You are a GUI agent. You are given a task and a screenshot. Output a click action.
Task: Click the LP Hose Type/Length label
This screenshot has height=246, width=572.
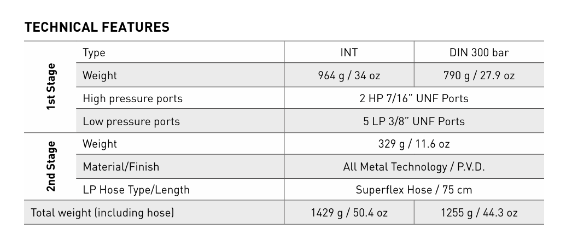pos(136,190)
